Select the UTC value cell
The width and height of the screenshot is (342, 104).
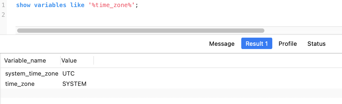(x=69, y=74)
